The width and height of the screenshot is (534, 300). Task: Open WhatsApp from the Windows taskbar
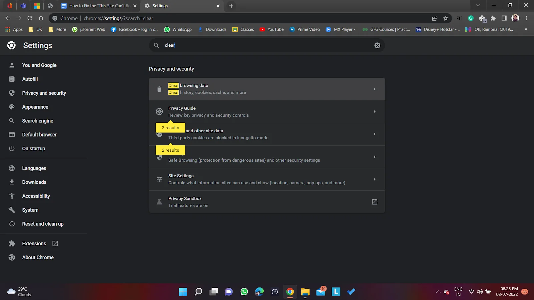(244, 292)
